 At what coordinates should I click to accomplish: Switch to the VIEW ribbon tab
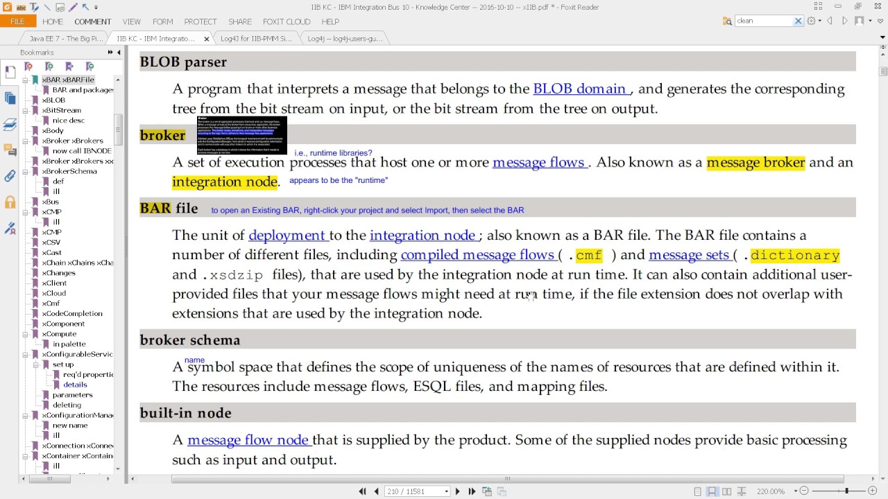click(131, 21)
